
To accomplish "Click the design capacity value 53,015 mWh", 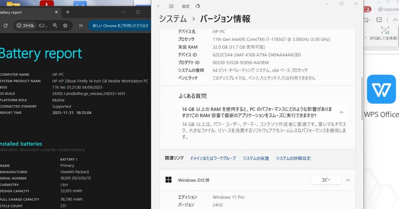I will [71, 191].
